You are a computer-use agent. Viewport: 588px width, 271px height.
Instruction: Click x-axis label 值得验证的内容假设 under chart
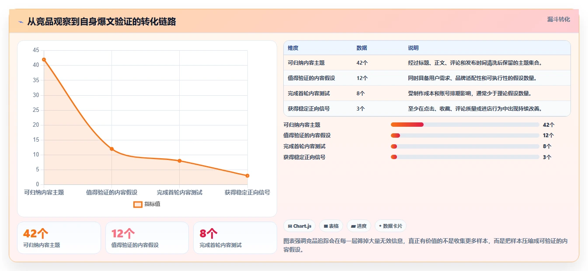(x=111, y=192)
